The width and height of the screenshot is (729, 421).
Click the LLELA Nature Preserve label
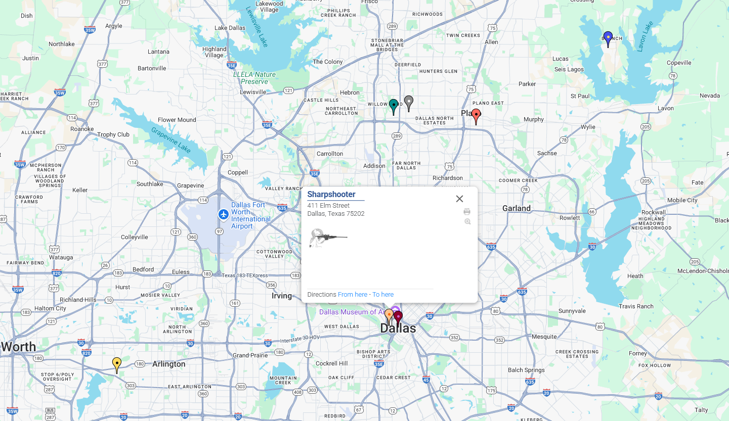pyautogui.click(x=254, y=78)
